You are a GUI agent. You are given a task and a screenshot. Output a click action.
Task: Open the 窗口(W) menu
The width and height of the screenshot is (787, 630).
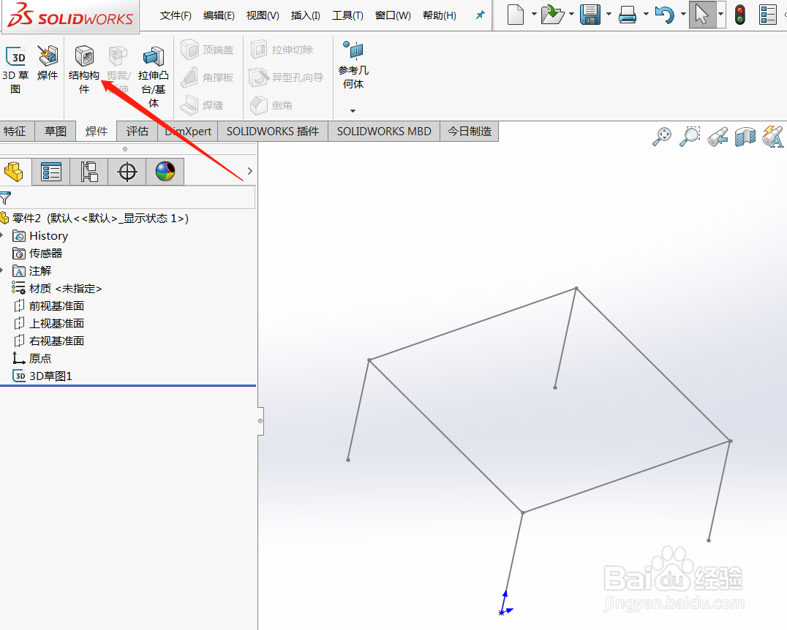coord(393,15)
